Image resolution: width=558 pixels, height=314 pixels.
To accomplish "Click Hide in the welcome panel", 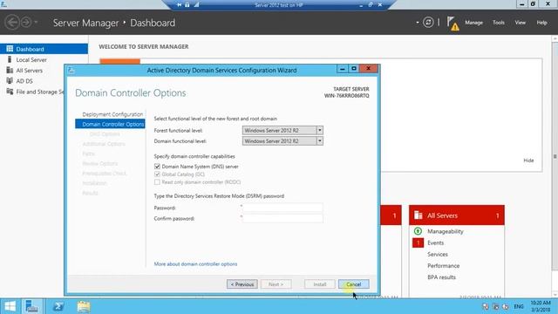I will point(528,160).
